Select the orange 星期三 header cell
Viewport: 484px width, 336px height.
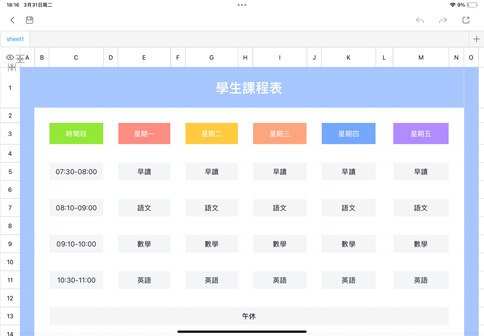point(280,134)
